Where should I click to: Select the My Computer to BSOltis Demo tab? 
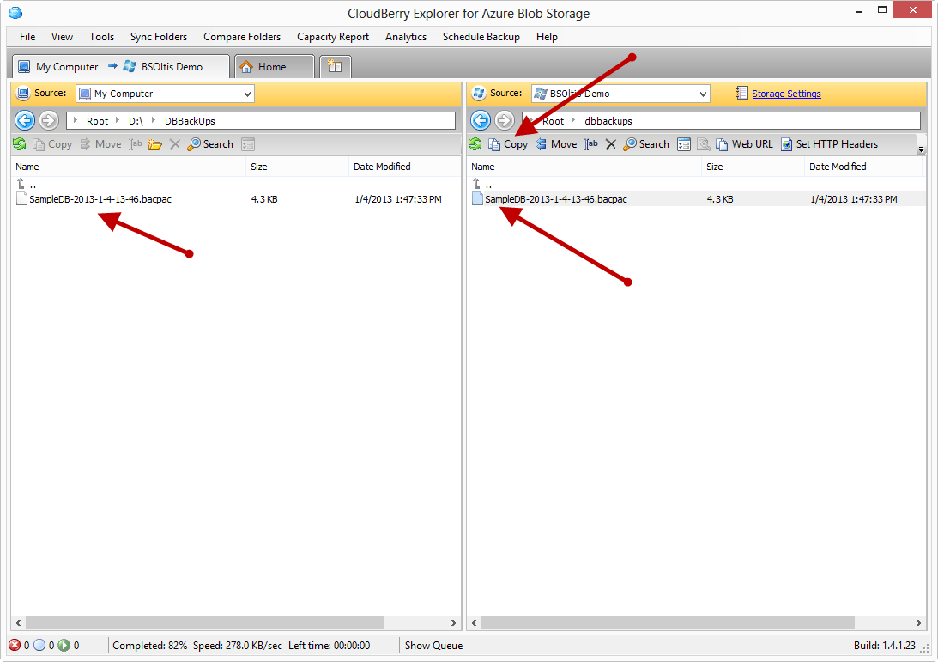click(x=120, y=66)
